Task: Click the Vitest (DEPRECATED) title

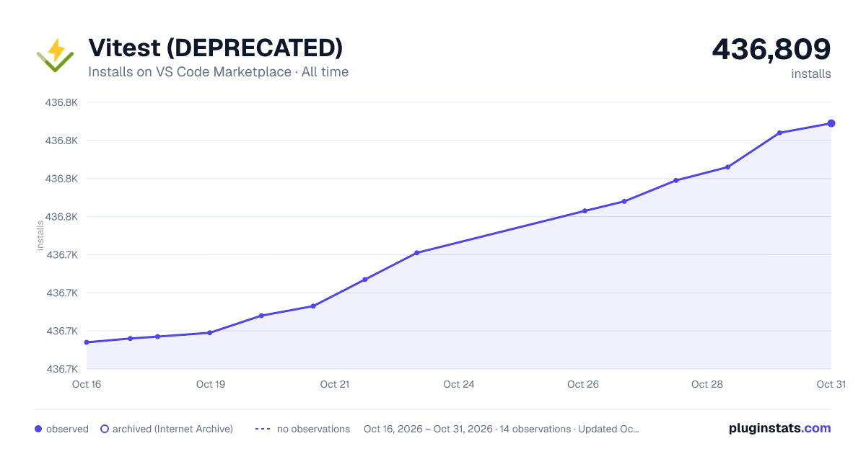Action: point(216,48)
